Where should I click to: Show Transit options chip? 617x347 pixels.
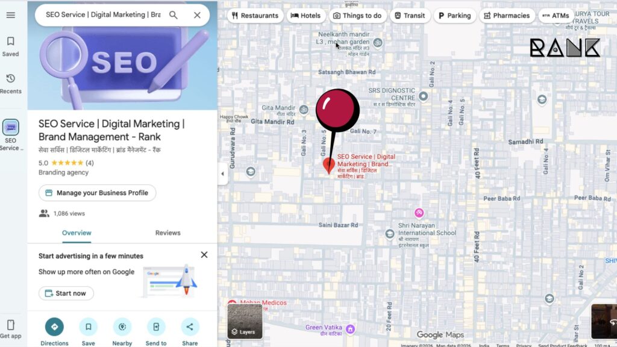click(x=410, y=16)
